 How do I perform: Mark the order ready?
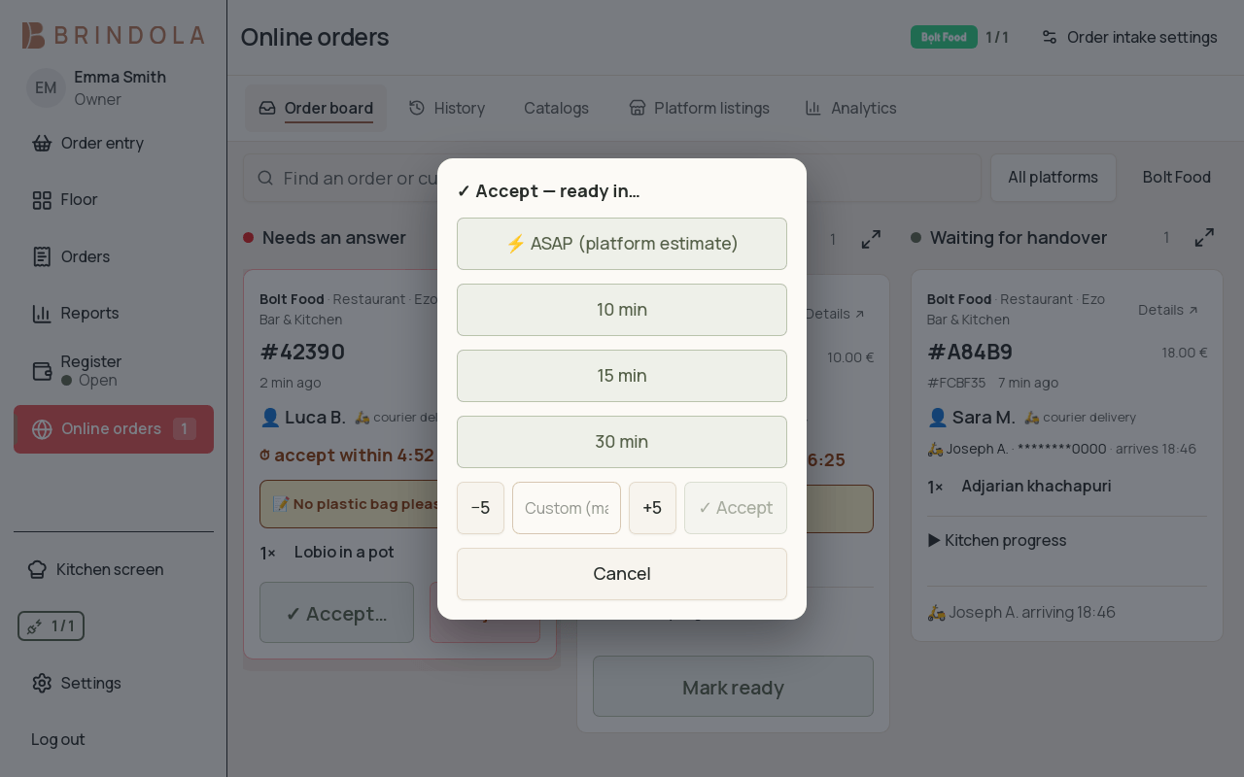pyautogui.click(x=733, y=687)
